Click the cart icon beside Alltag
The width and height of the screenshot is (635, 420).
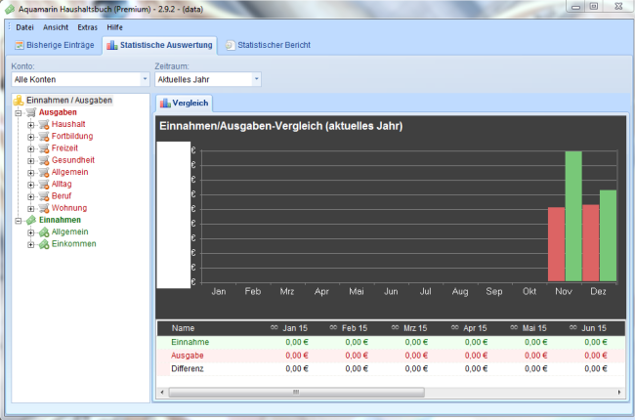(44, 185)
